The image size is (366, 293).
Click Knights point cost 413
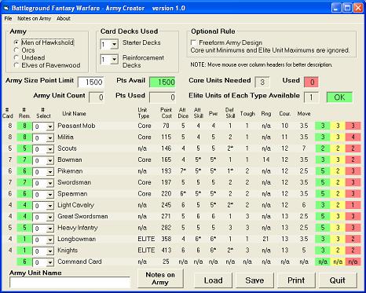[x=167, y=250]
